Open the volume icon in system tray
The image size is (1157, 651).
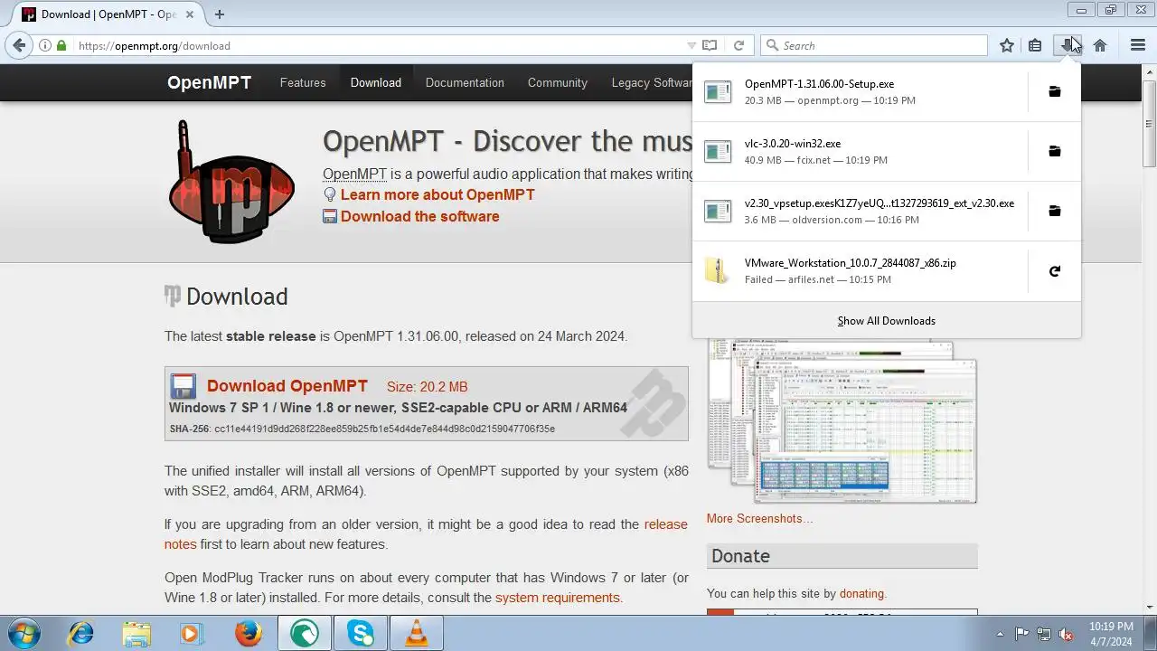click(1066, 634)
